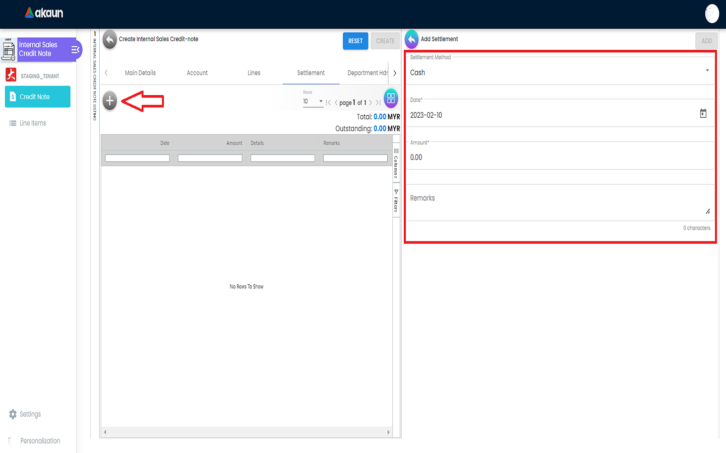
Task: Click the horizontal scrollbar under the grid
Action: 247,432
